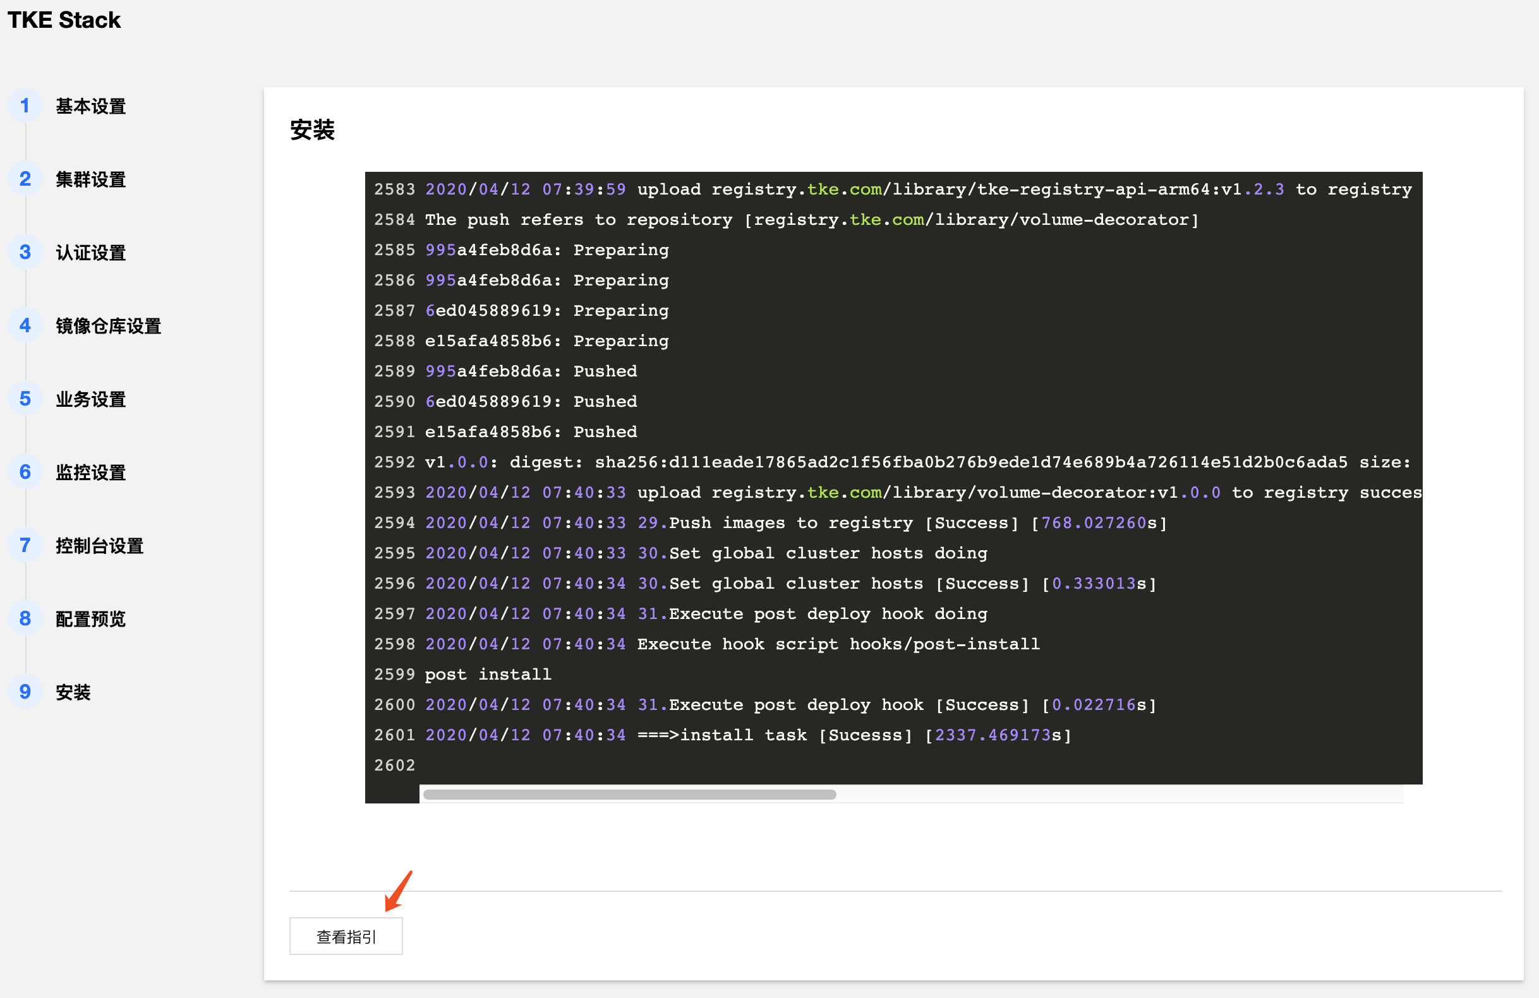1539x998 pixels.
Task: Click the horizontal log scrollbar thumb
Action: [629, 795]
